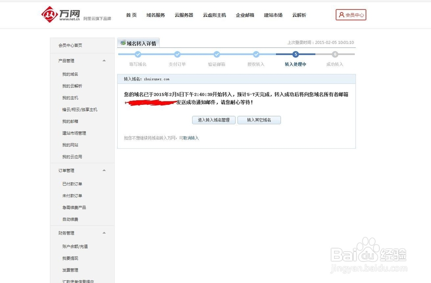Open 我的云应用 in the sidebar
The image size is (431, 283).
click(72, 157)
